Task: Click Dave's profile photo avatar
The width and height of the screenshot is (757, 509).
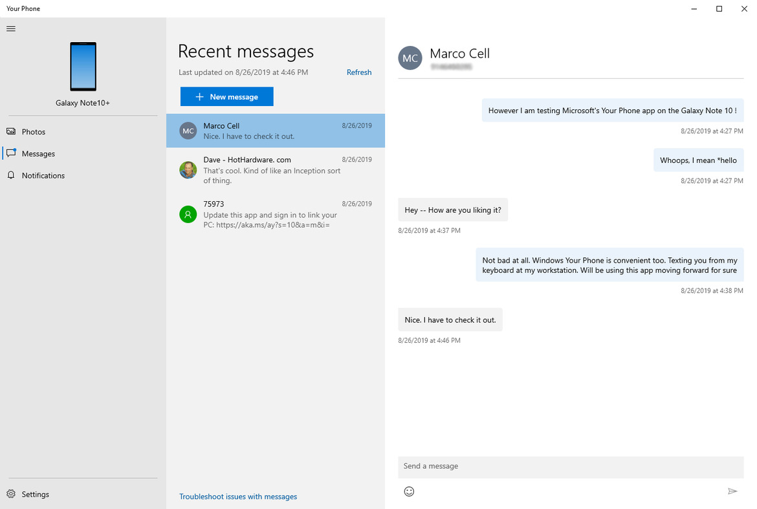Action: 188,170
